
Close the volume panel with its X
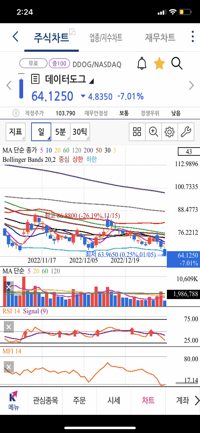pos(9,287)
